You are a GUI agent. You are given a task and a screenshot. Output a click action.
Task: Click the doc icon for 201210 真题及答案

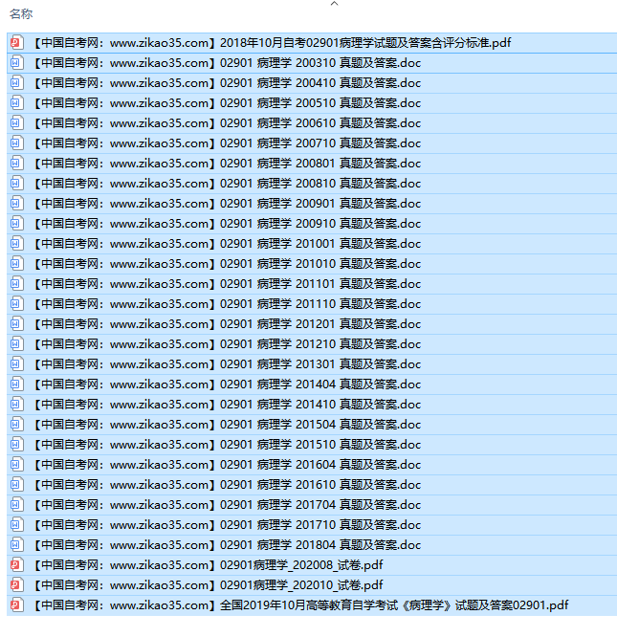(16, 344)
